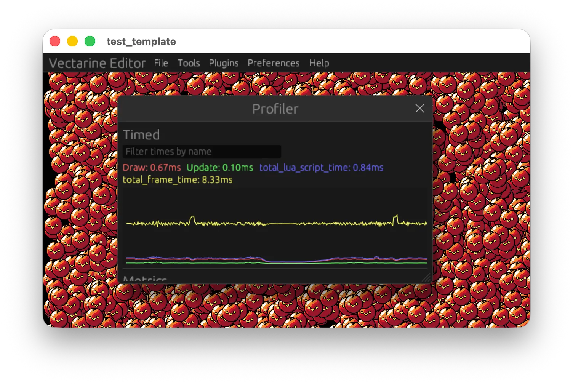Click the Timed section heading
The height and width of the screenshot is (384, 573).
tap(141, 135)
